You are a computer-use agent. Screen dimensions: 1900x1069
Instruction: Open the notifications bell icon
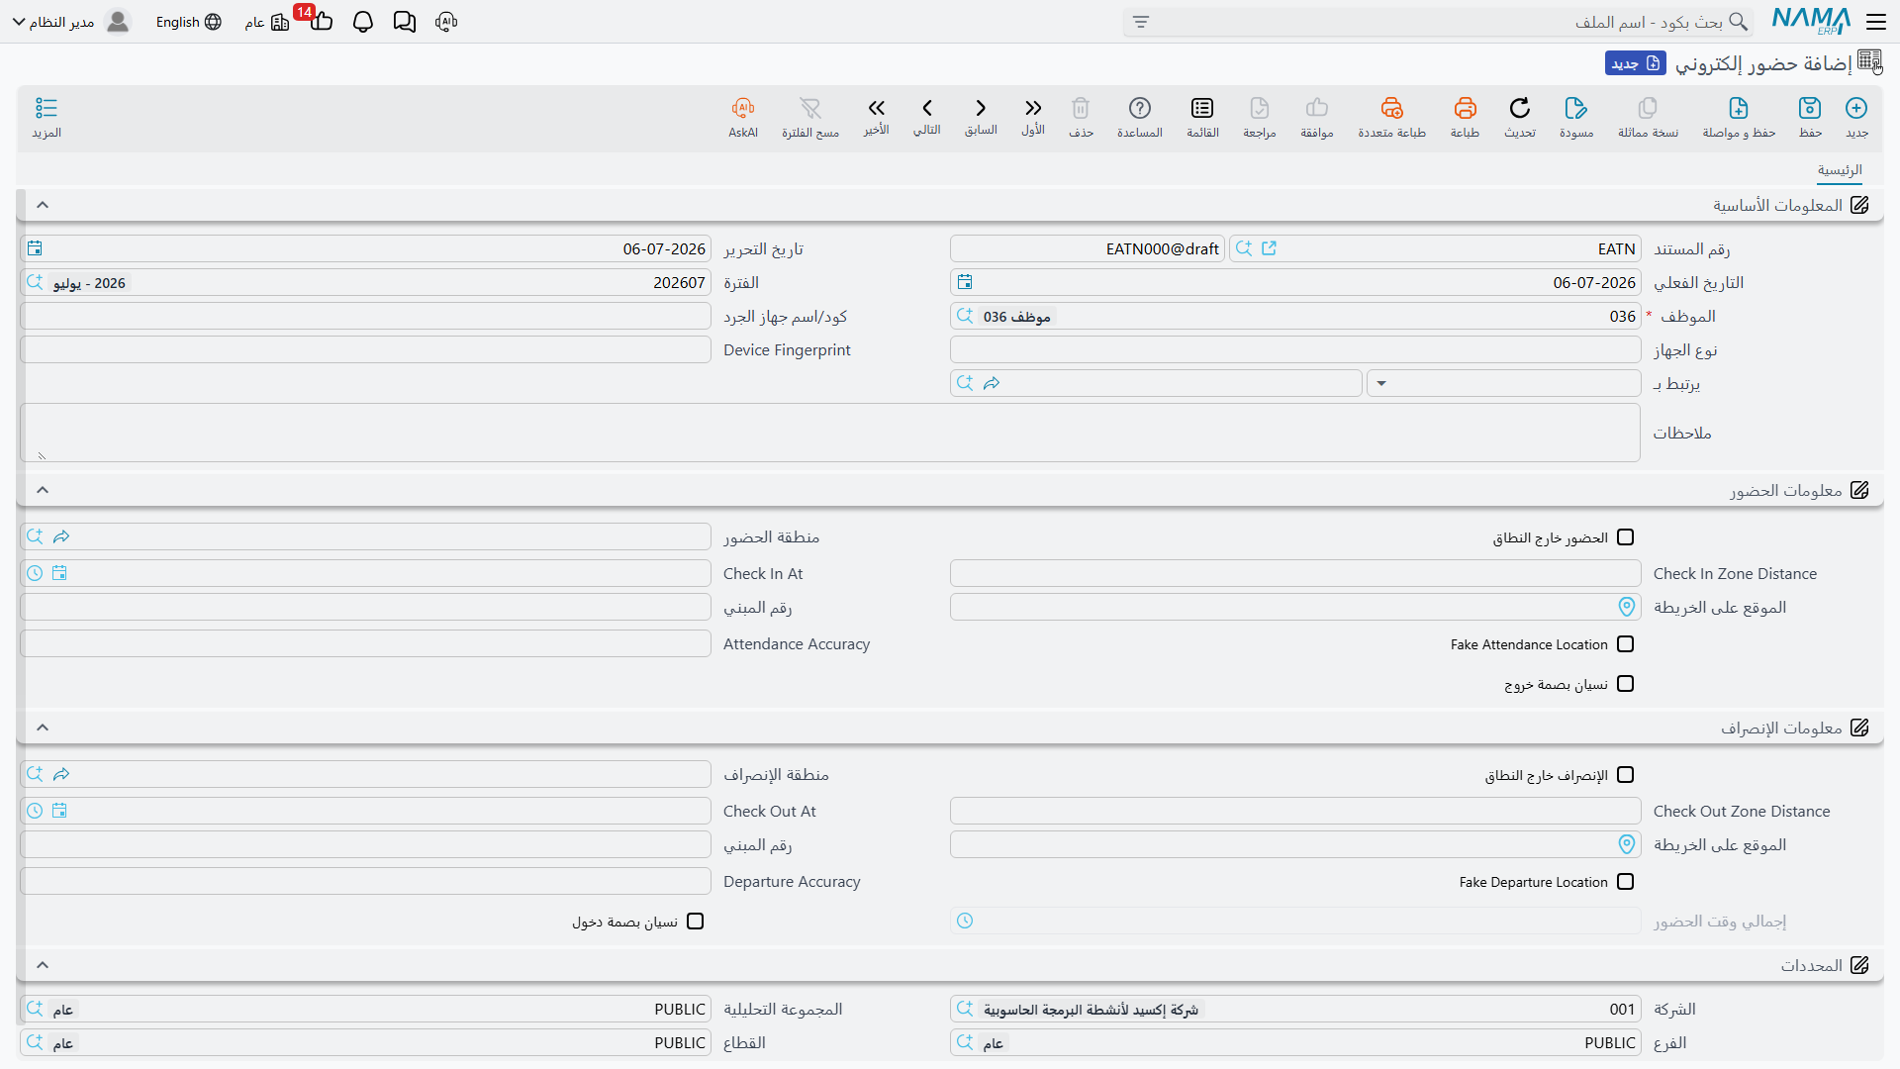(363, 22)
